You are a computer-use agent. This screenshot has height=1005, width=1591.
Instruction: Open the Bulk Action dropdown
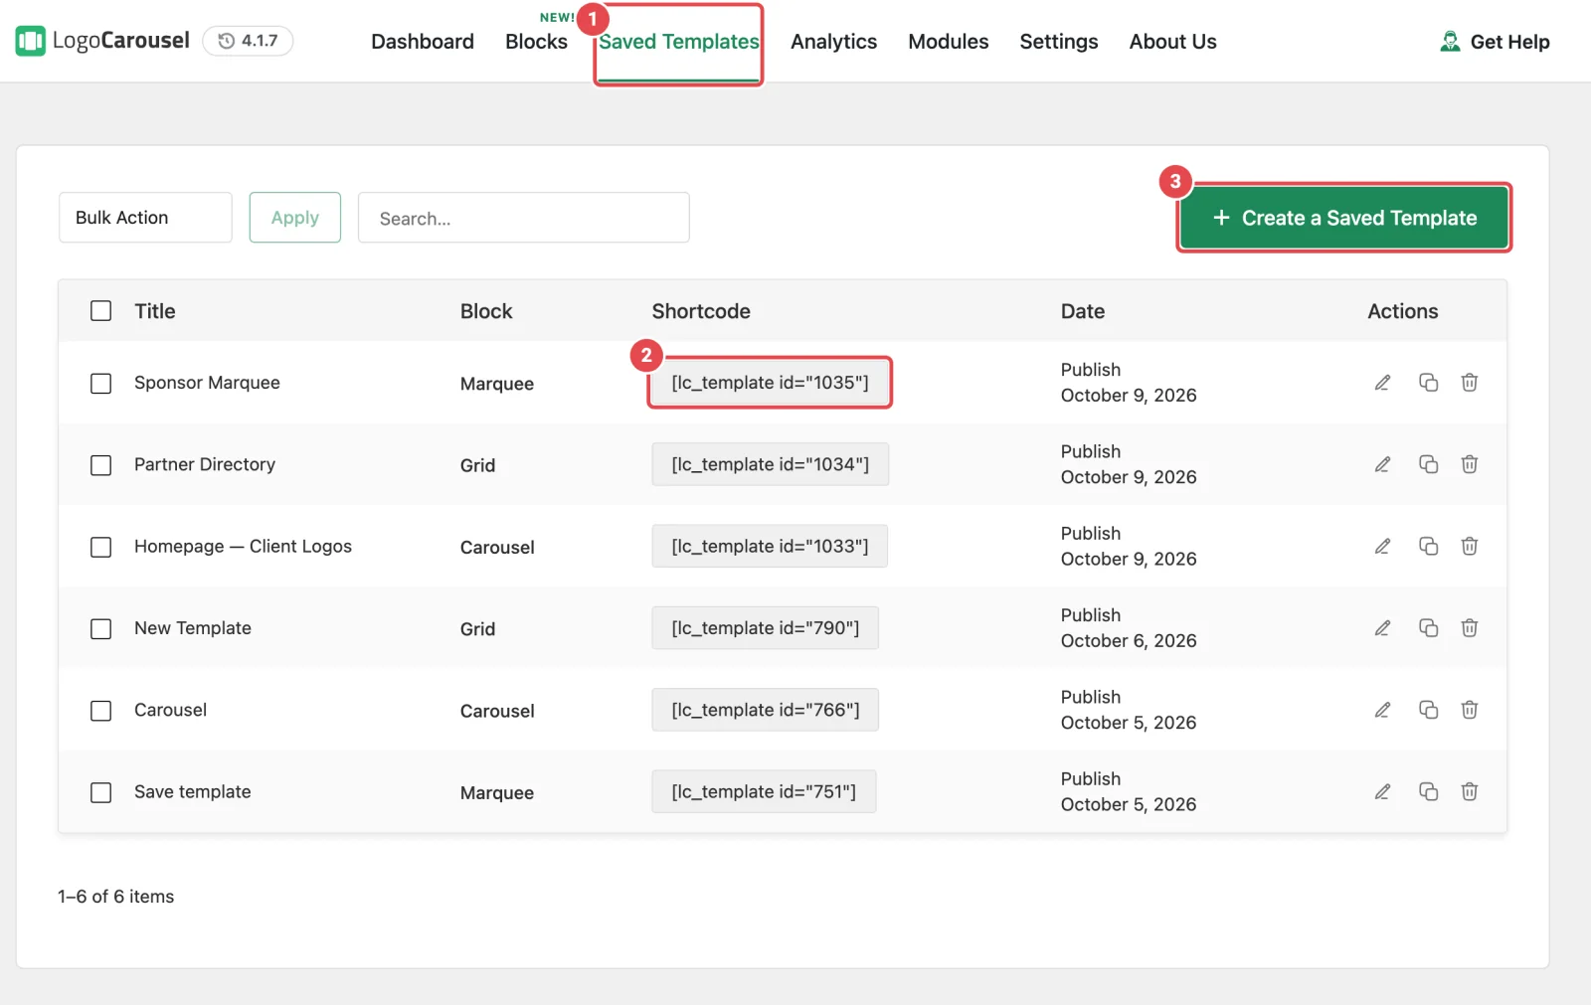point(145,218)
